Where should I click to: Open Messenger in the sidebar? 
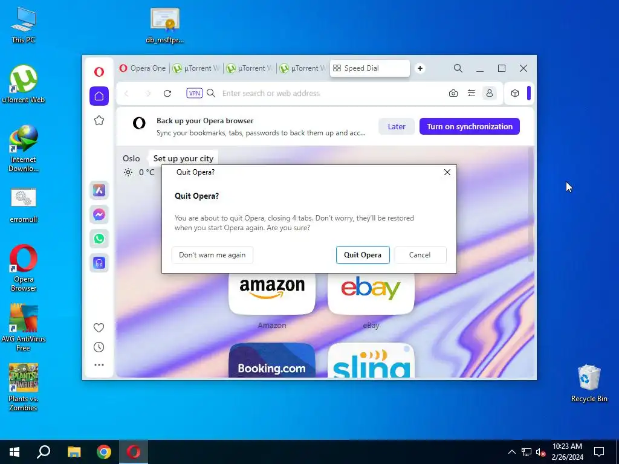[x=99, y=214]
